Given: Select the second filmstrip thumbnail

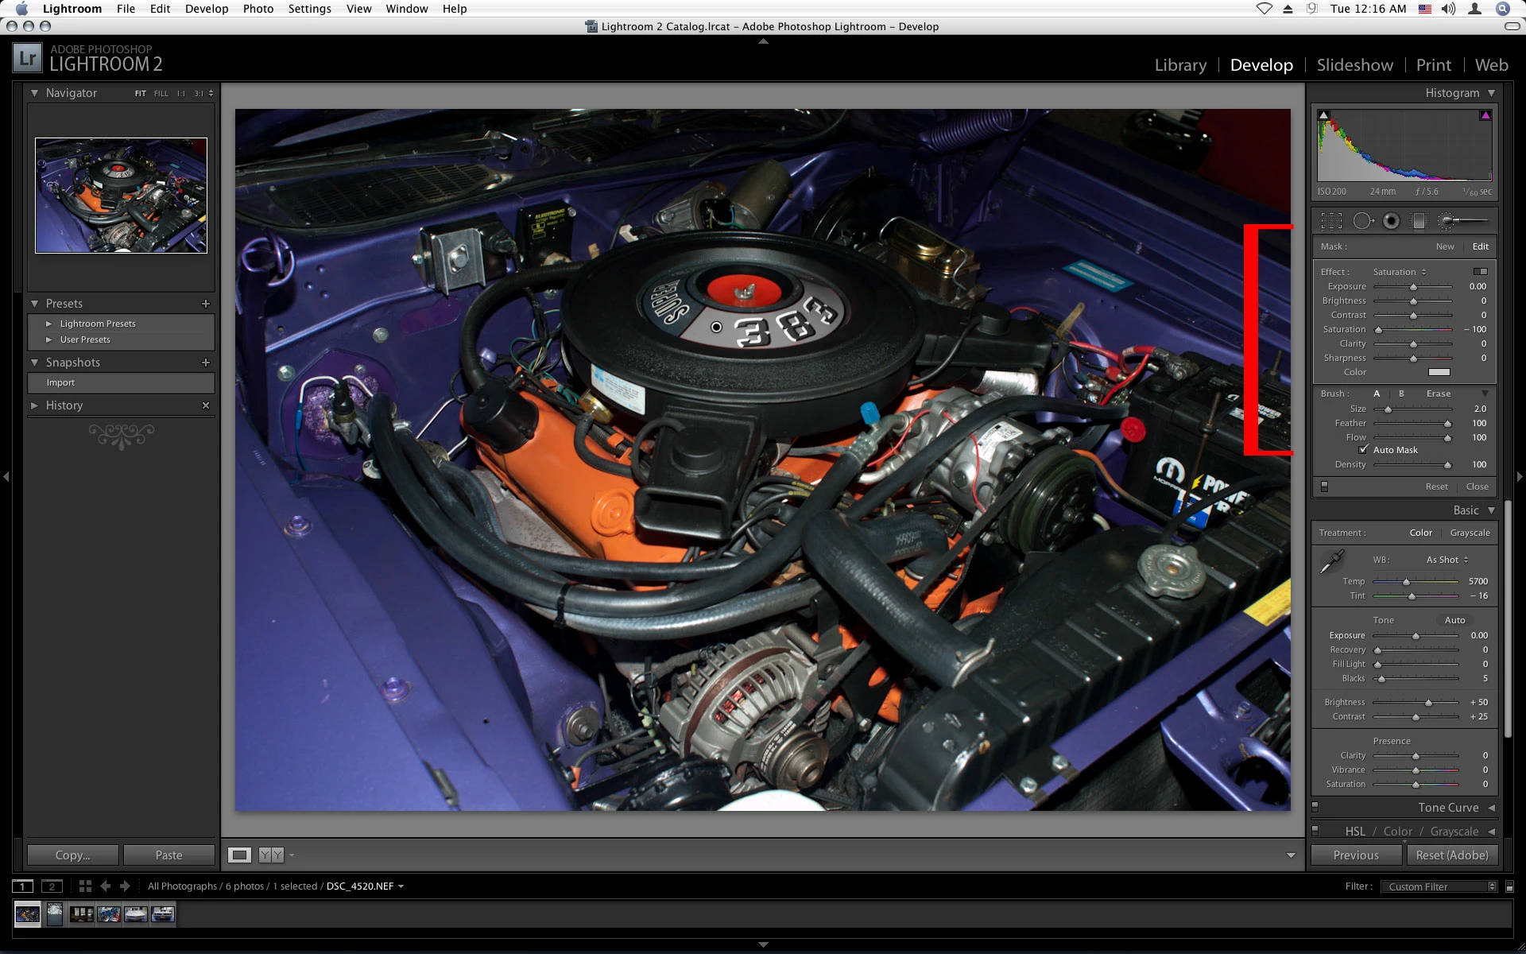Looking at the screenshot, I should 54,914.
